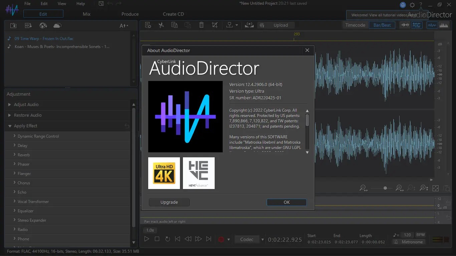456x256 pixels.
Task: Switch time display to Timecode
Action: point(355,25)
